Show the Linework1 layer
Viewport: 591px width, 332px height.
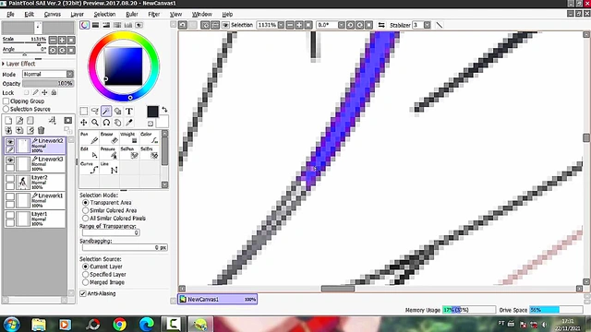(x=10, y=196)
